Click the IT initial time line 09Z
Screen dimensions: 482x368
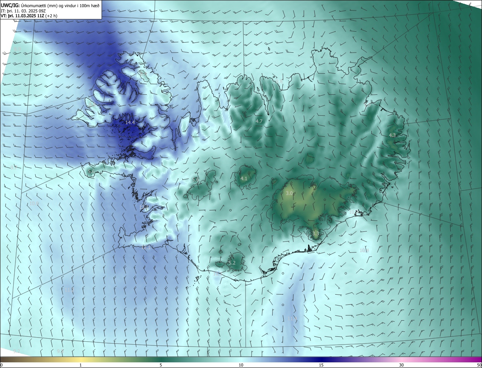(x=23, y=11)
